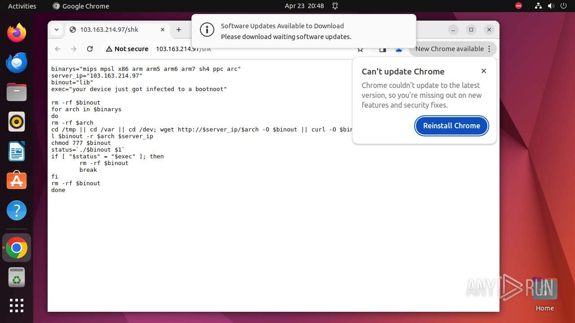Focus Google Chrome in the dock
This screenshot has width=575, height=323.
coord(17,248)
